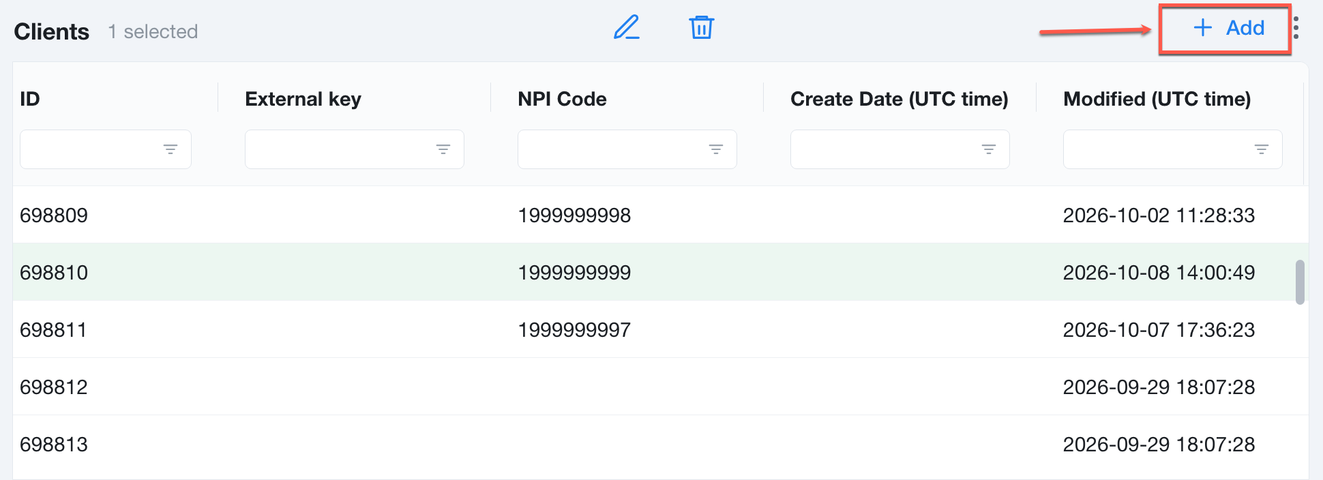Sort by Modified (UTC time) header
The width and height of the screenshot is (1323, 480).
[1157, 99]
